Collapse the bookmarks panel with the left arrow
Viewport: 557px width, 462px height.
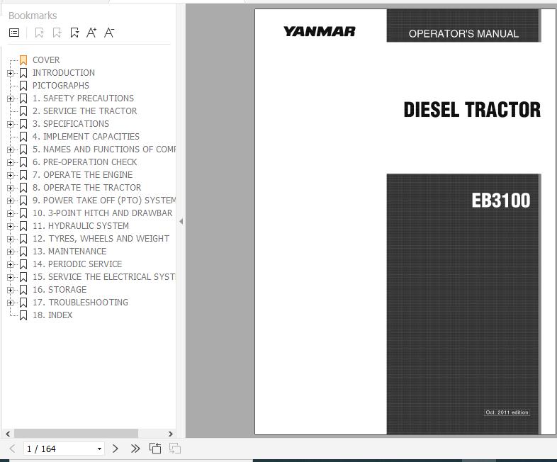[x=181, y=222]
